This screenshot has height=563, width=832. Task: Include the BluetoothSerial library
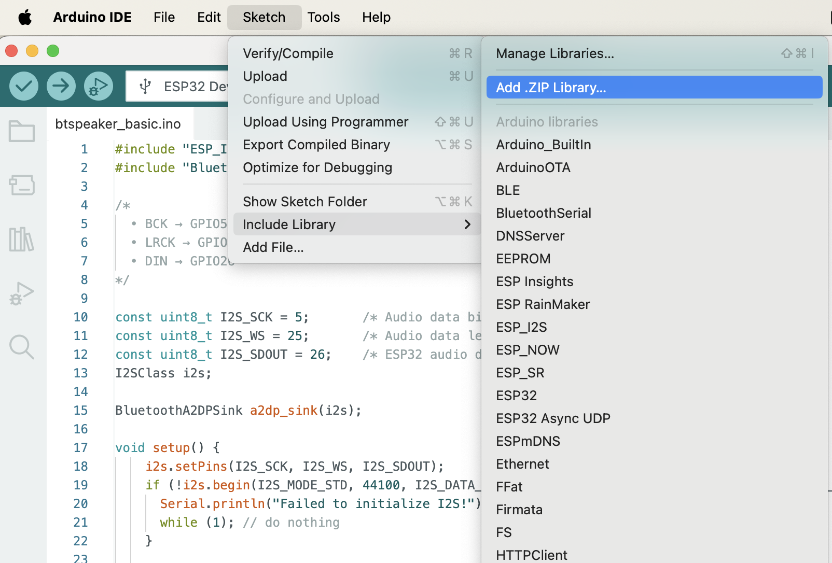click(655, 213)
